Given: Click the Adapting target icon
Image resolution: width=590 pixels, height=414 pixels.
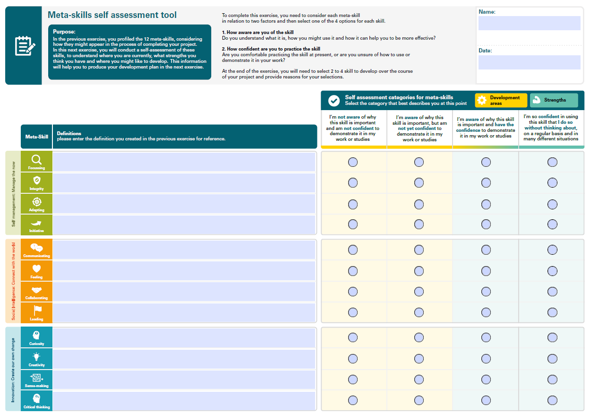Looking at the screenshot, I should [x=36, y=202].
